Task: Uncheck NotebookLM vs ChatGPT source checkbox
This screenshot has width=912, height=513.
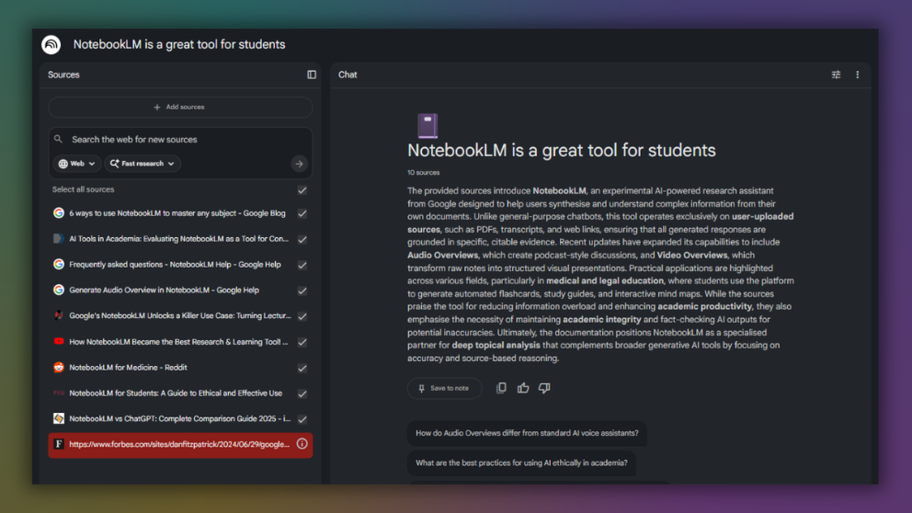Action: 302,419
